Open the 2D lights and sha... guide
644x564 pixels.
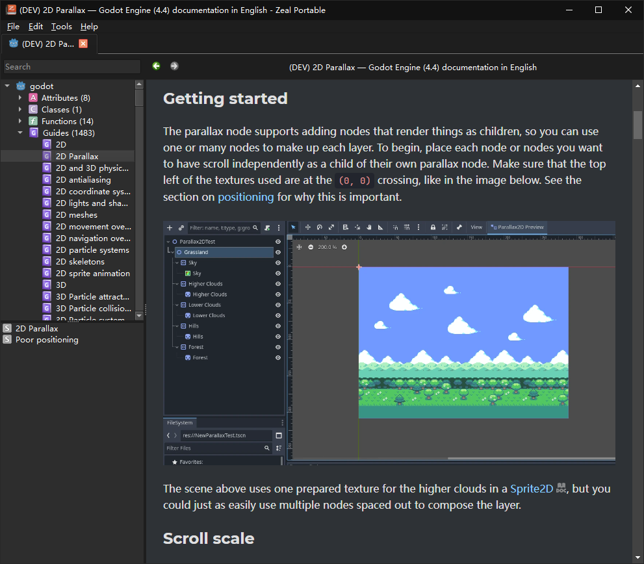(92, 203)
